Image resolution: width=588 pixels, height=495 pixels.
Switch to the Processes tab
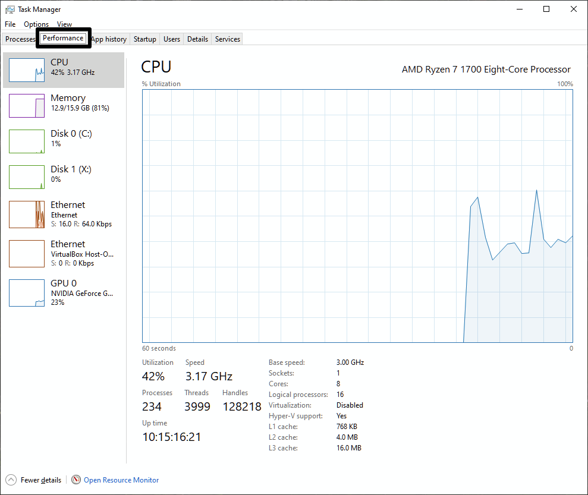pyautogui.click(x=20, y=39)
